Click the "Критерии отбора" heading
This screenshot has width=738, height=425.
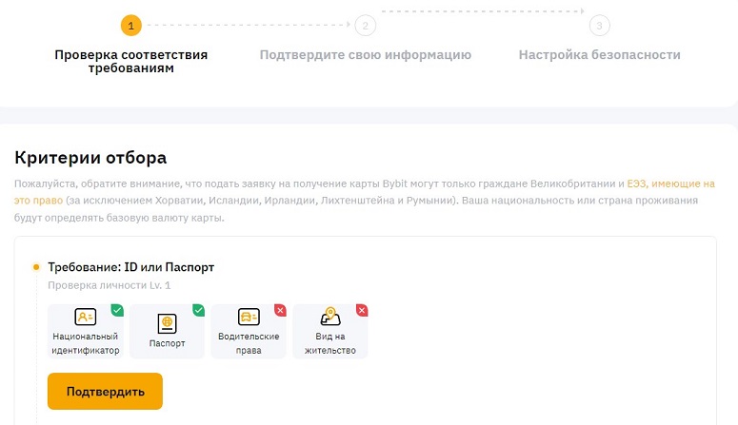click(90, 158)
